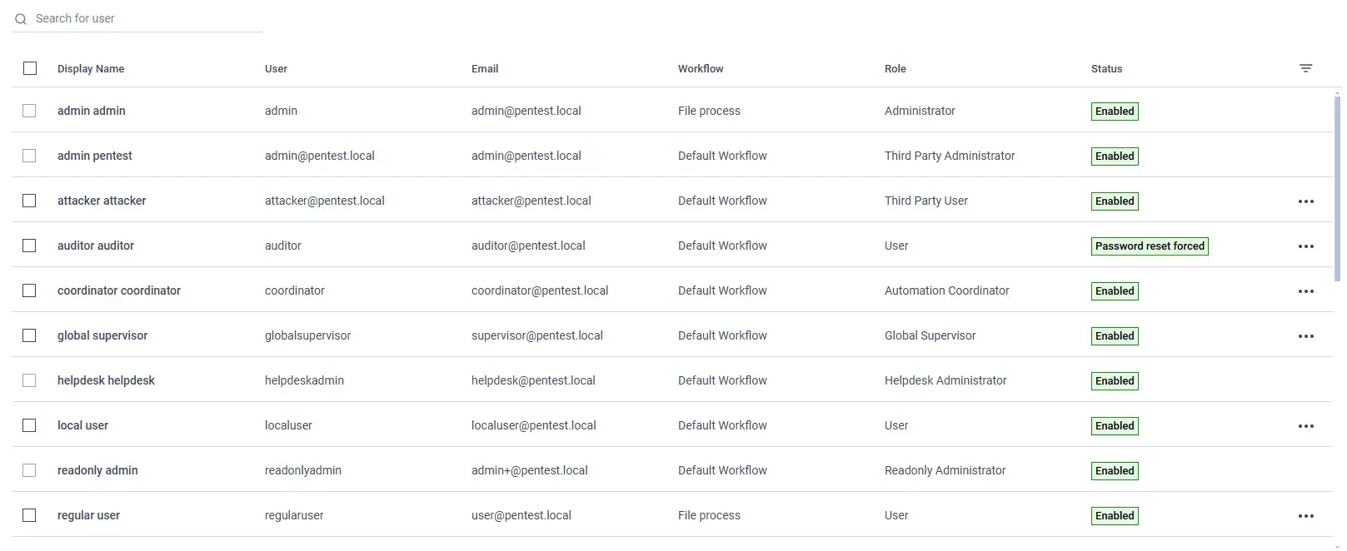Open more options for local user
The width and height of the screenshot is (1347, 551).
(1305, 426)
